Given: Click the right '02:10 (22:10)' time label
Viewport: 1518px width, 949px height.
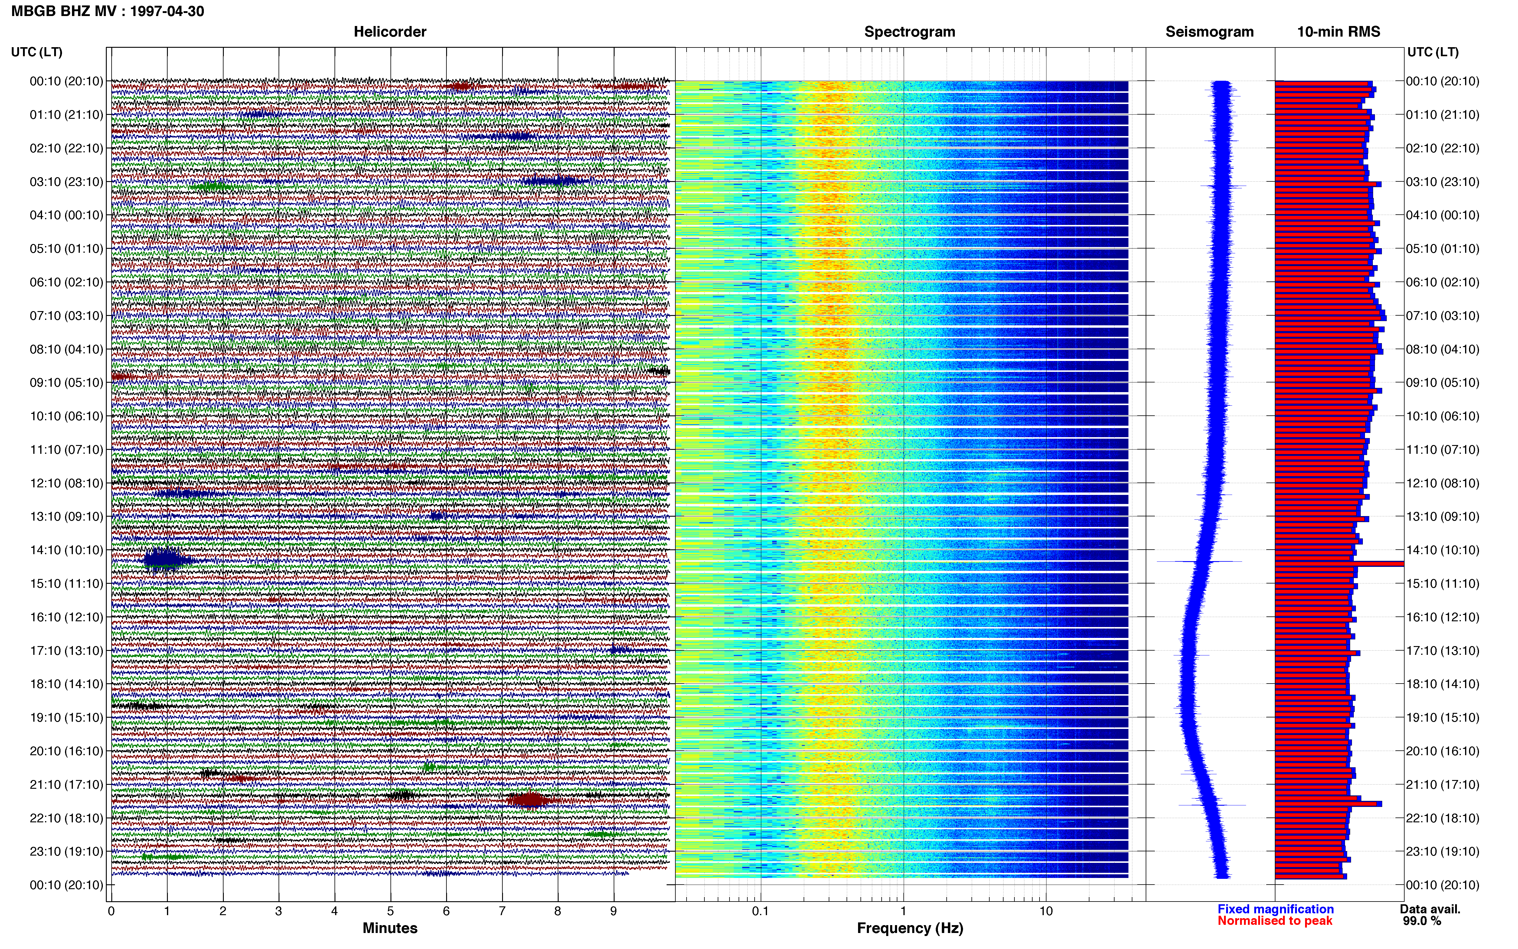Looking at the screenshot, I should pos(1443,148).
